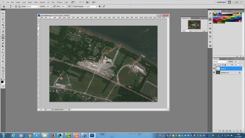The image size is (245, 138).
Task: Toggle lock image pixels
Action: (220, 65)
